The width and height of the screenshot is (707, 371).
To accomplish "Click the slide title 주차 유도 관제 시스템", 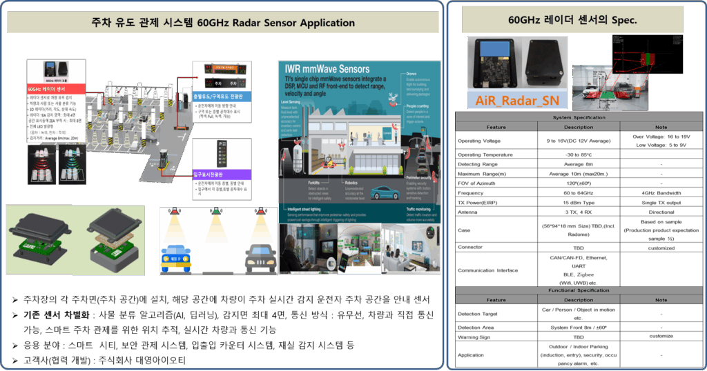I will tap(222, 23).
